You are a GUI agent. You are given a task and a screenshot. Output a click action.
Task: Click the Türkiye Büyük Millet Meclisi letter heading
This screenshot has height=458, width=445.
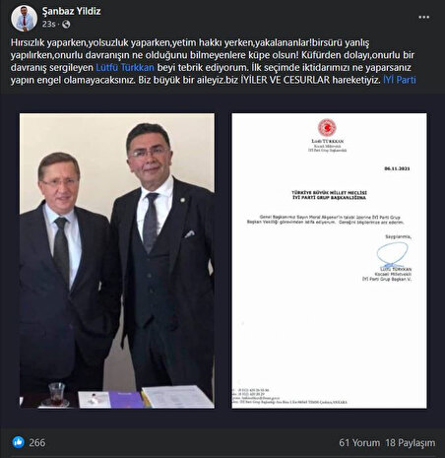coord(329,195)
